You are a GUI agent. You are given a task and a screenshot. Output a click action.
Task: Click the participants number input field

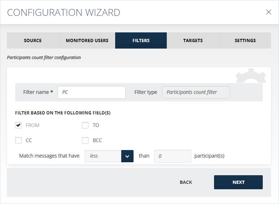pyautogui.click(x=173, y=156)
